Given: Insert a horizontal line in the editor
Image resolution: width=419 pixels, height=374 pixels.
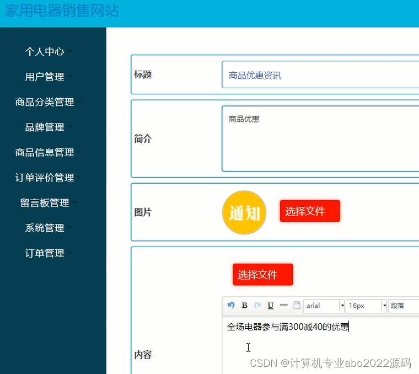Looking at the screenshot, I should [283, 305].
